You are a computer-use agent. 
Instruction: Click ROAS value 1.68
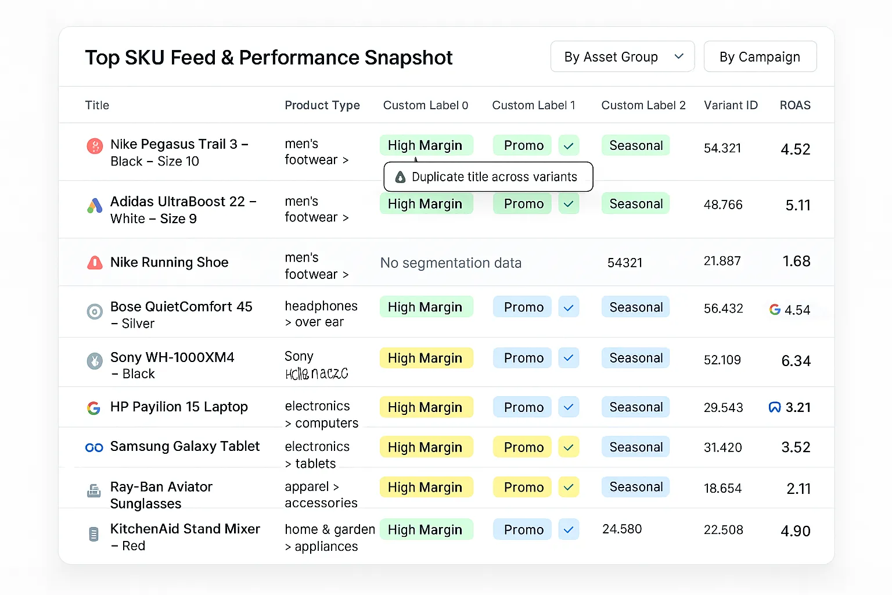coord(796,261)
